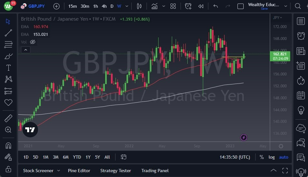
Task: Create a new alert
Action: pyautogui.click(x=188, y=6)
